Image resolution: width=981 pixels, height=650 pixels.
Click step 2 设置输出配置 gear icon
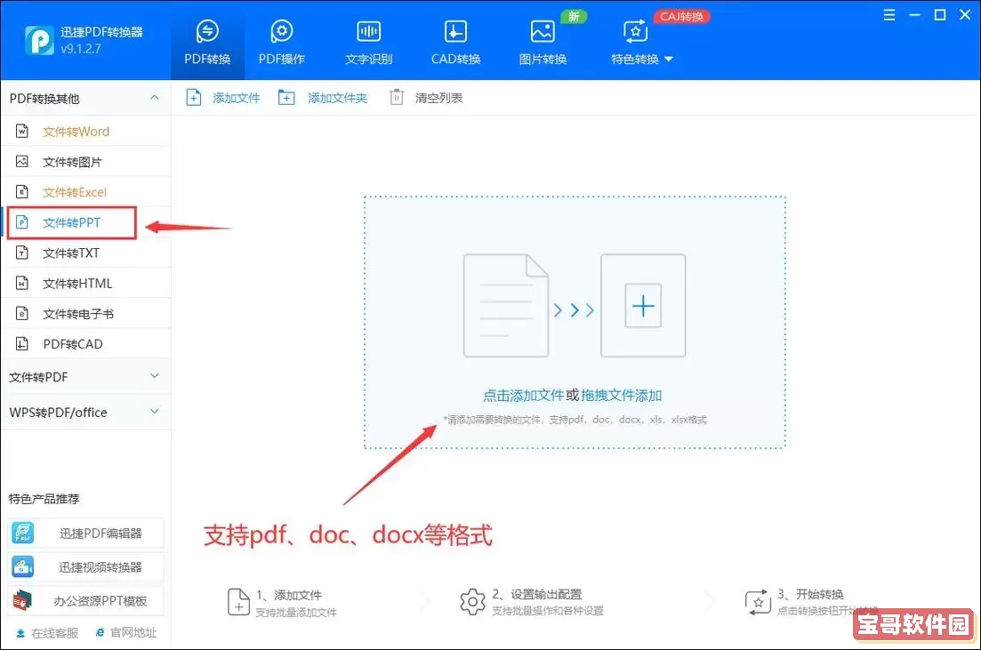[x=472, y=602]
